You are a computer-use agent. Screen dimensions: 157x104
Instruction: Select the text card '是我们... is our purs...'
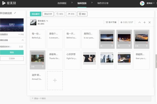point(89,39)
